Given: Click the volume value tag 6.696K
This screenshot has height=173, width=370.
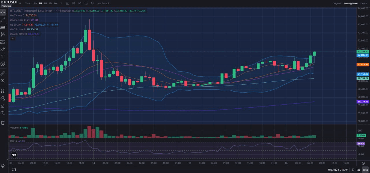Looking at the screenshot, I should tap(361, 135).
